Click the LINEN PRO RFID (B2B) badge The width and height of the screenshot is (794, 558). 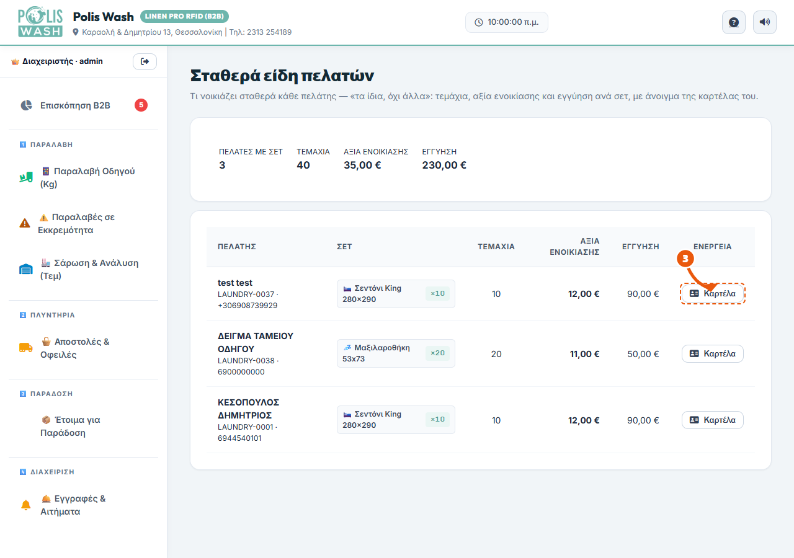pos(185,16)
